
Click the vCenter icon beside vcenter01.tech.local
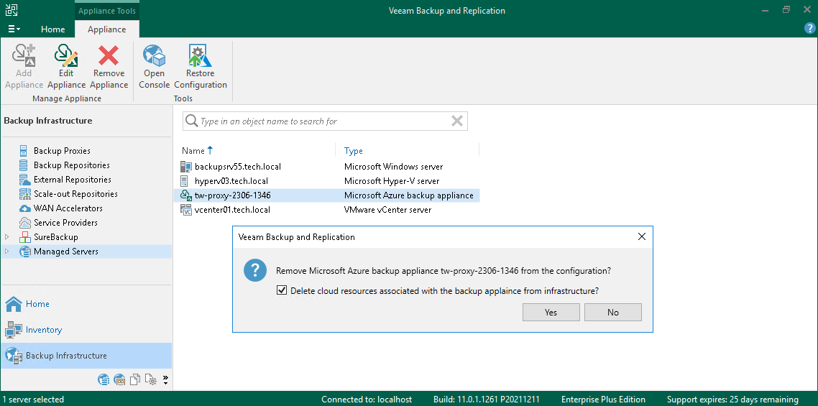[185, 210]
